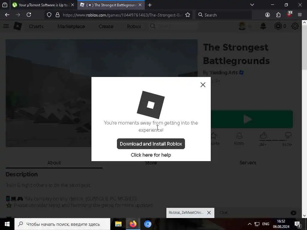
Task: Click the uBlock extension icon with badge 11
Action: 289,14
